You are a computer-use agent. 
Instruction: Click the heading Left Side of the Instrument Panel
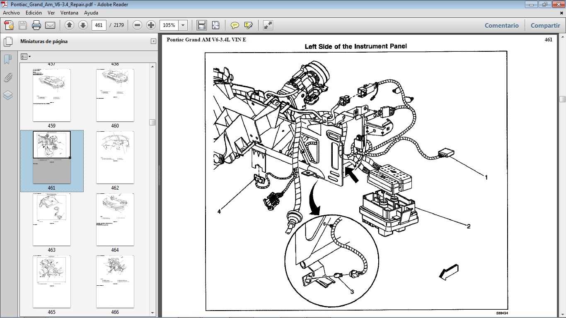pyautogui.click(x=356, y=46)
